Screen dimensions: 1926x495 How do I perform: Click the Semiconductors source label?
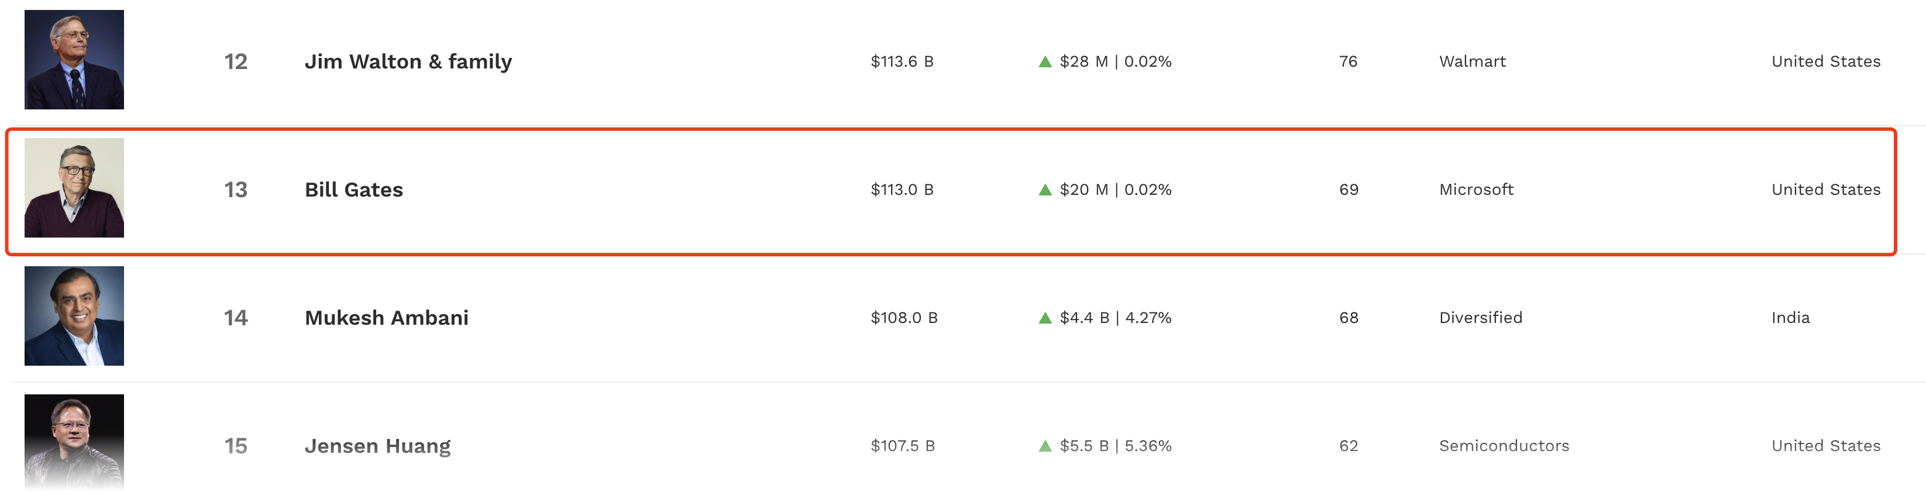(1504, 446)
